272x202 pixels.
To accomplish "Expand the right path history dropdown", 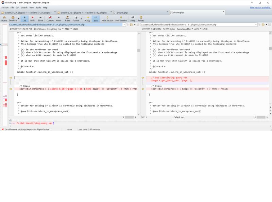I will tap(256, 24).
